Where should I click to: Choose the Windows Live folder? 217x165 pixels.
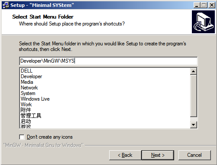point(35,99)
